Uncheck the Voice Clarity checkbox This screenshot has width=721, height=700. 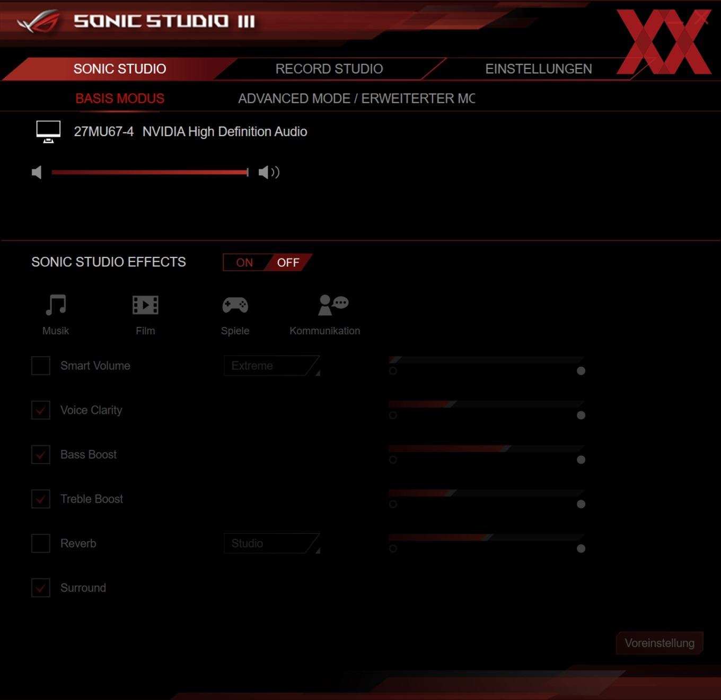click(41, 410)
